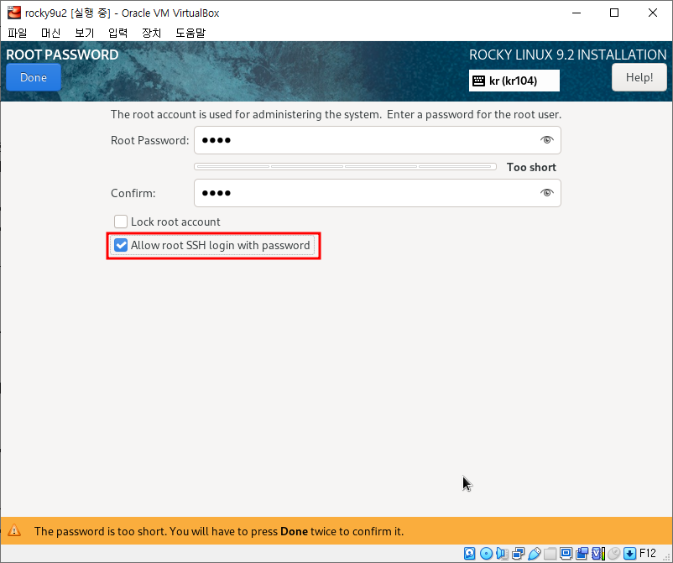Click the USB devices status icon

point(535,554)
